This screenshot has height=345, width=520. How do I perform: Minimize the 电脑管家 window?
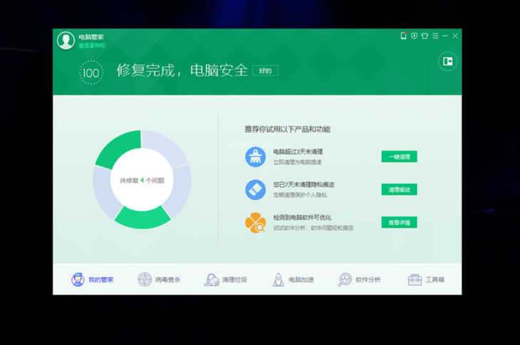[445, 36]
